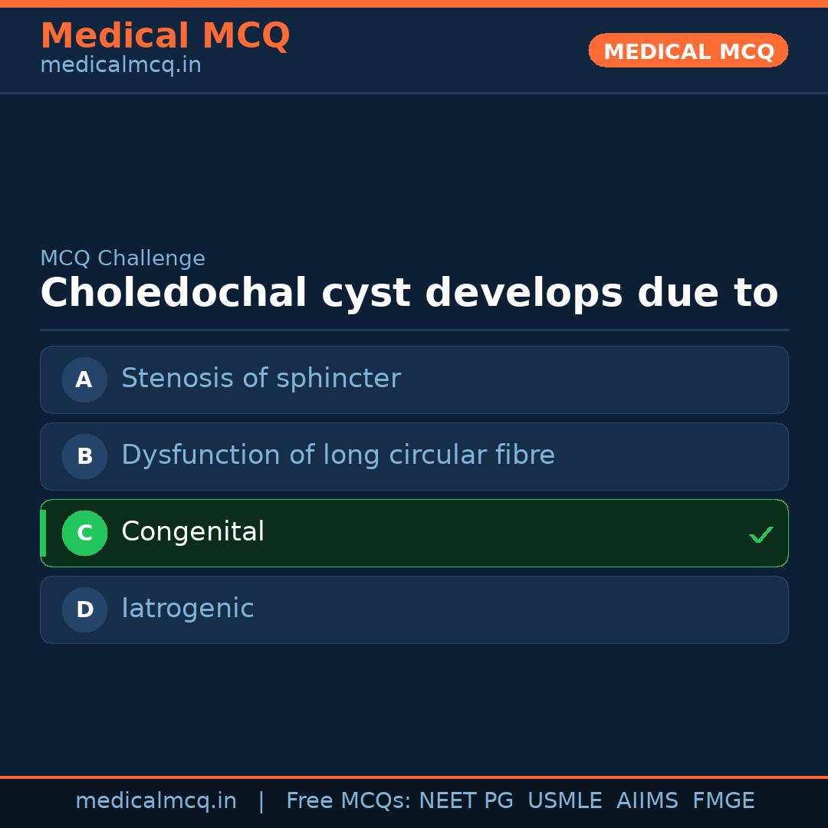Click the MCQ Challenge label
The width and height of the screenshot is (828, 828).
pyautogui.click(x=123, y=259)
